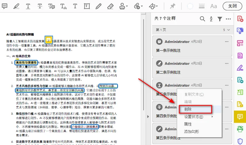Select the underline text tool
Image resolution: width=246 pixels, height=145 pixels.
pyautogui.click(x=28, y=6)
